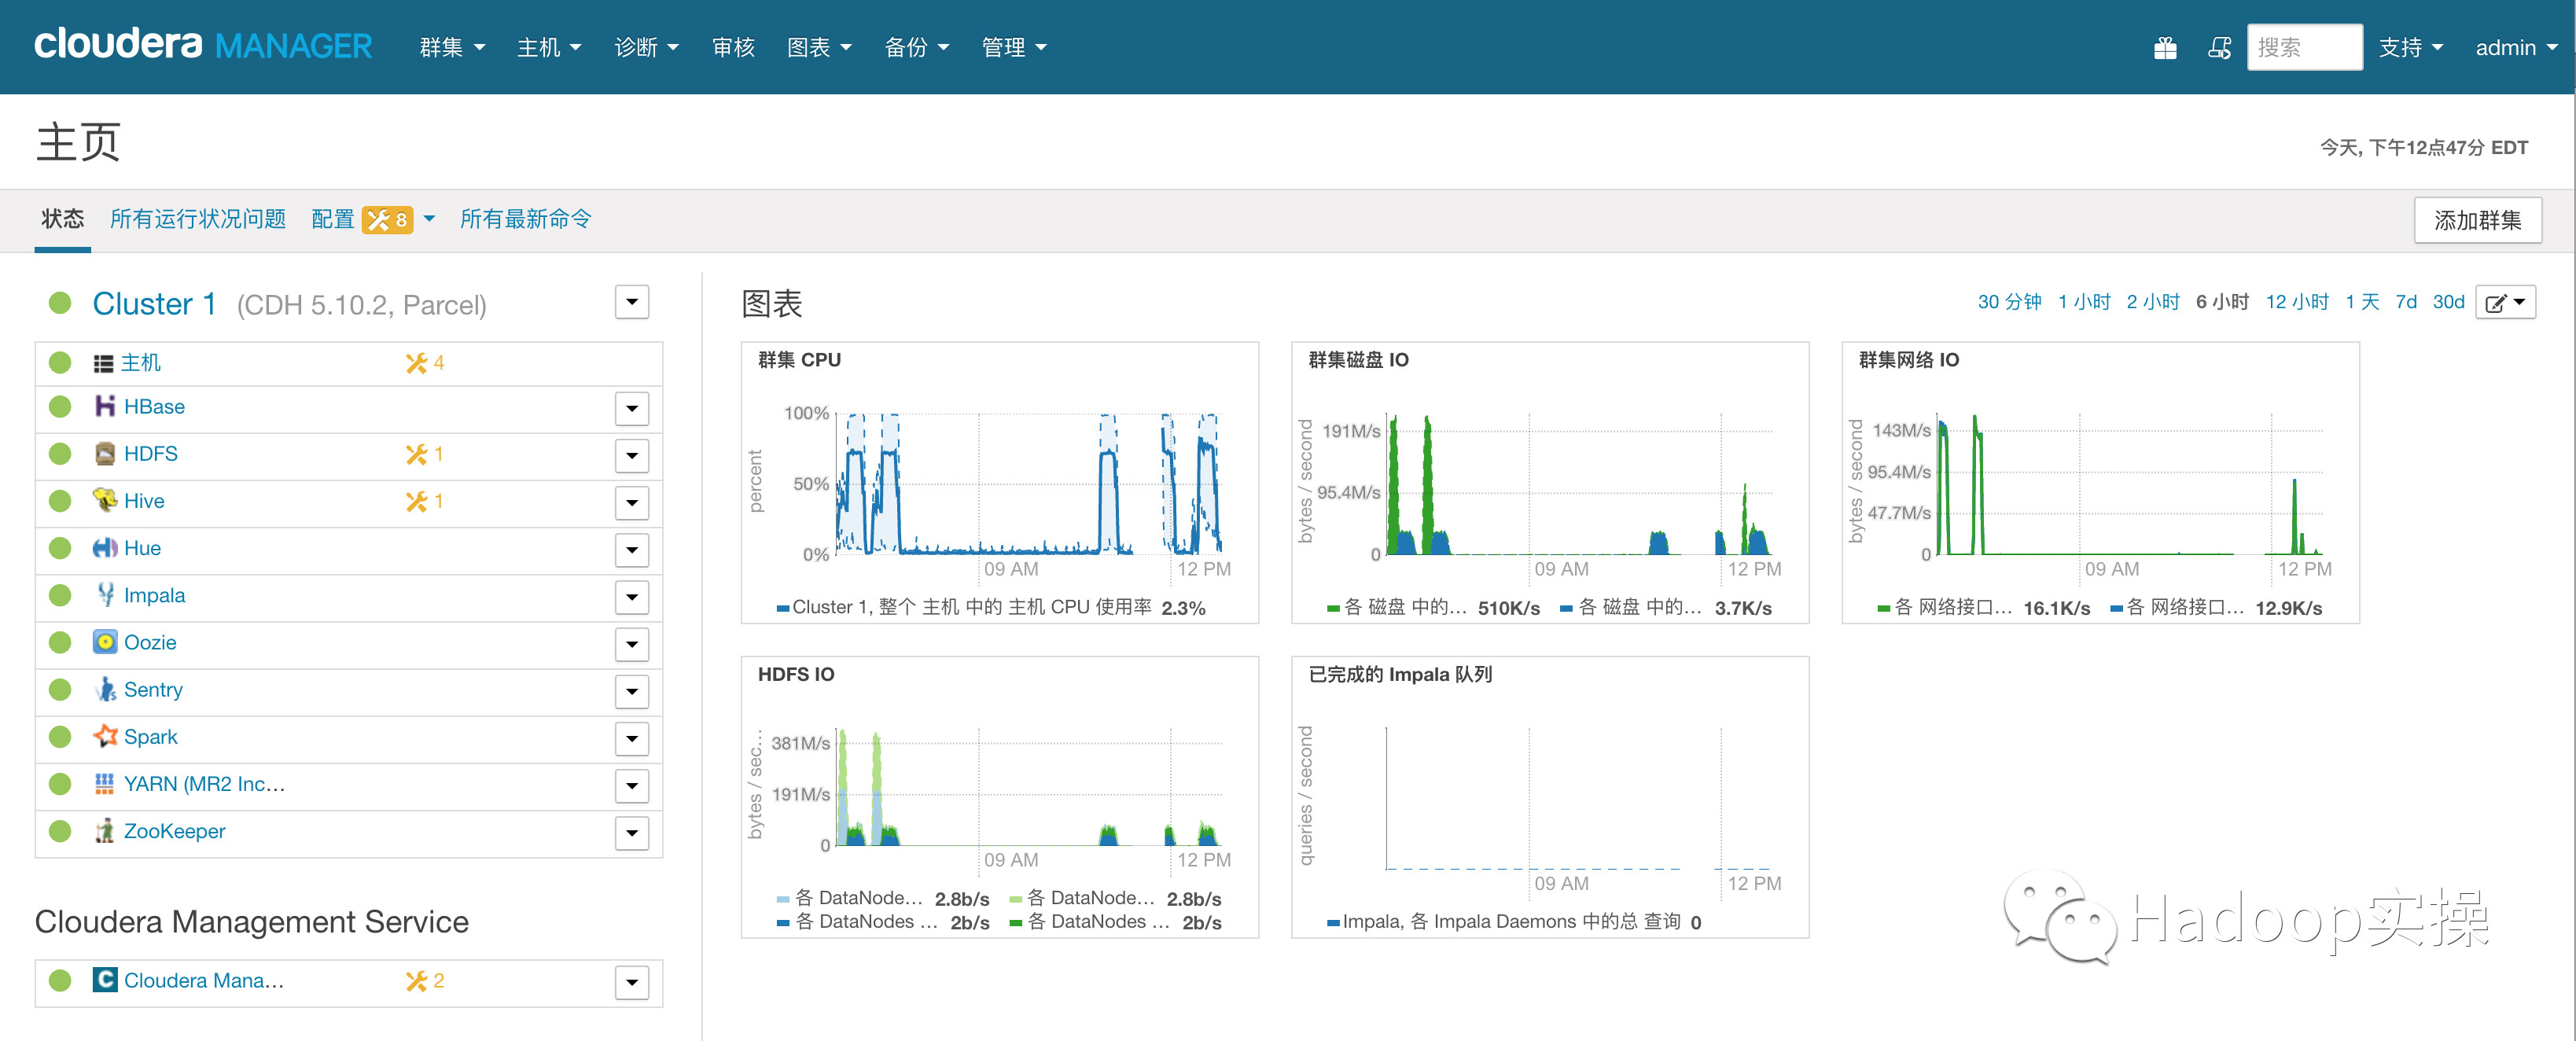Open the 管理 menu
Image resolution: width=2576 pixels, height=1041 pixels.
[1014, 47]
